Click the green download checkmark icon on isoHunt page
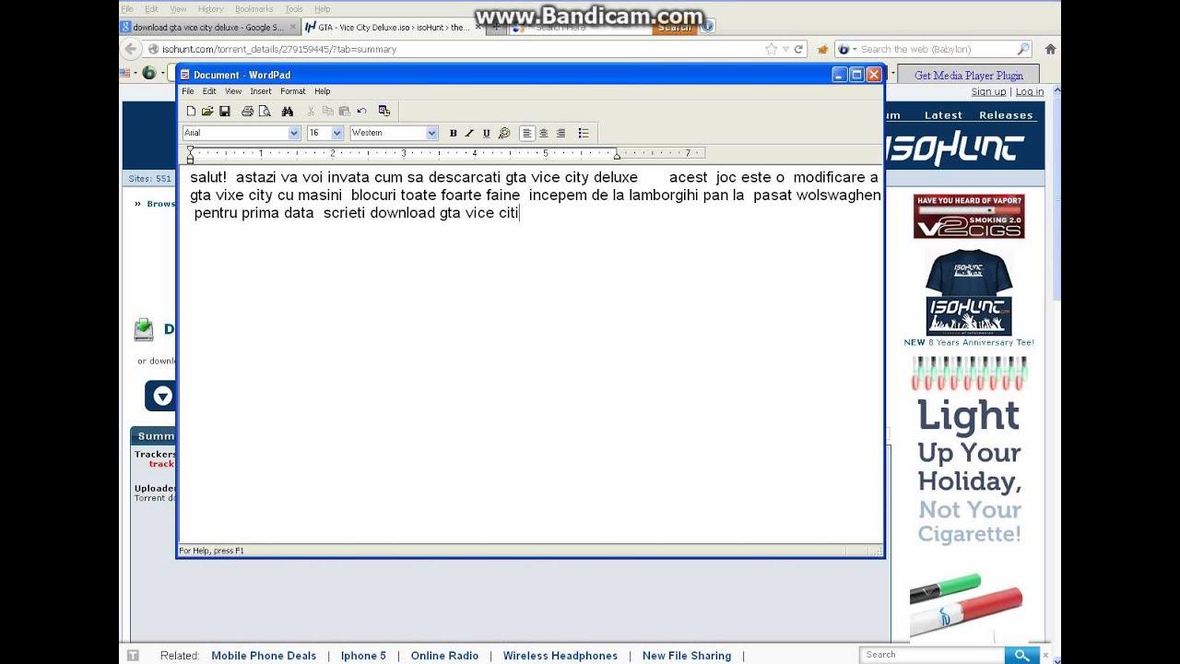This screenshot has width=1180, height=664. tap(144, 329)
